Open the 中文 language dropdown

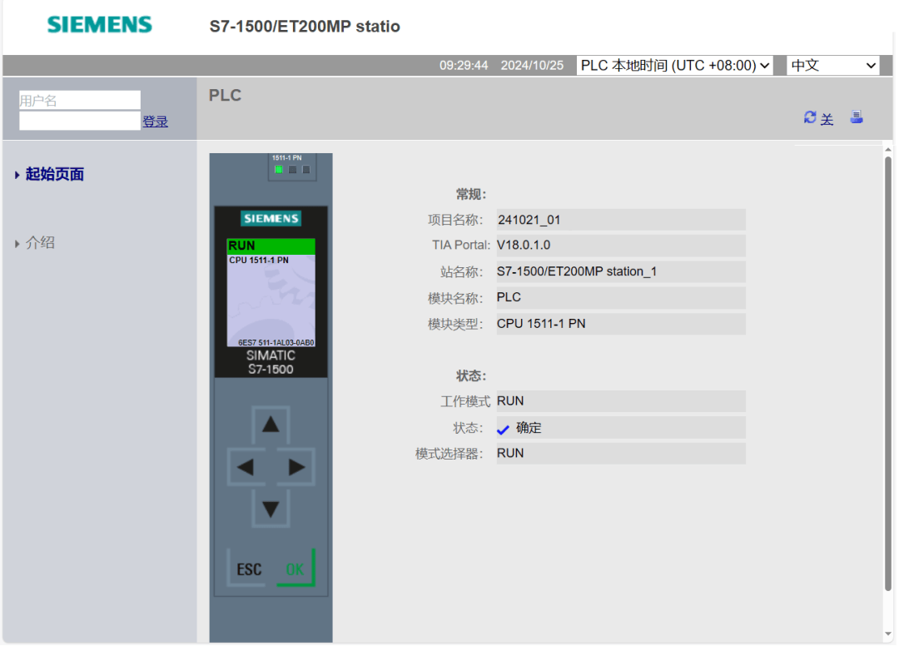[x=833, y=65]
